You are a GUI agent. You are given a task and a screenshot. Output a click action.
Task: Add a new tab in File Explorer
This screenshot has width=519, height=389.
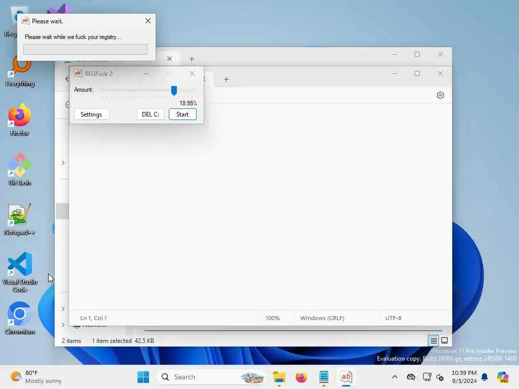(x=192, y=59)
